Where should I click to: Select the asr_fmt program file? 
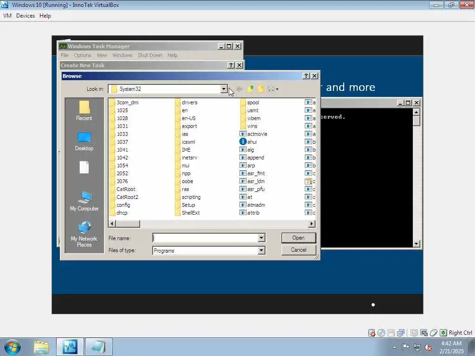coord(252,173)
